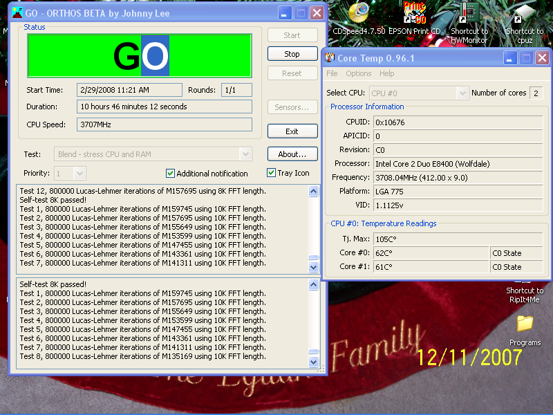Toggle the Additional notification checkbox

coord(170,174)
